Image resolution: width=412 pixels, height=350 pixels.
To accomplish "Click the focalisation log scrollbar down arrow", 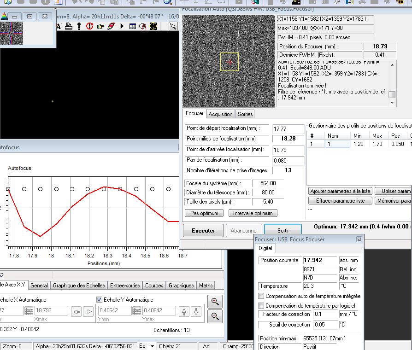I will click(x=392, y=103).
